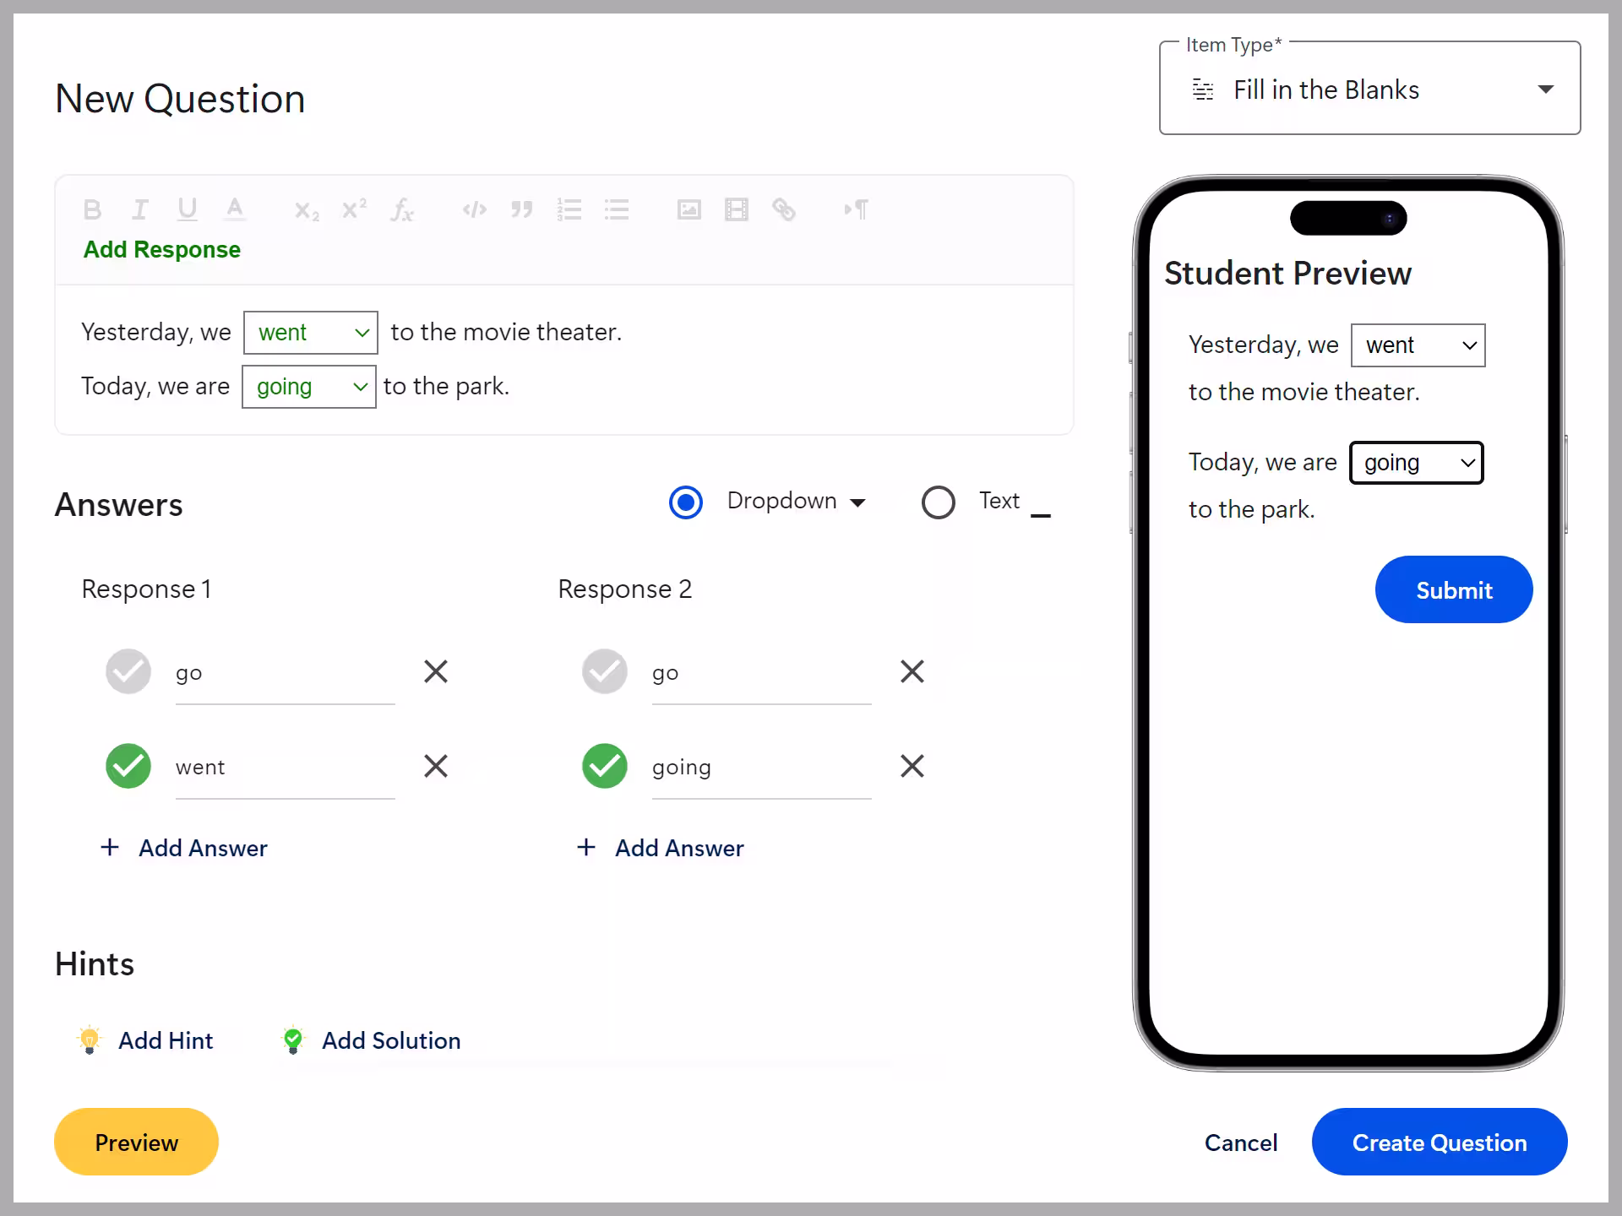
Task: Open the Item Type dropdown
Action: [1369, 90]
